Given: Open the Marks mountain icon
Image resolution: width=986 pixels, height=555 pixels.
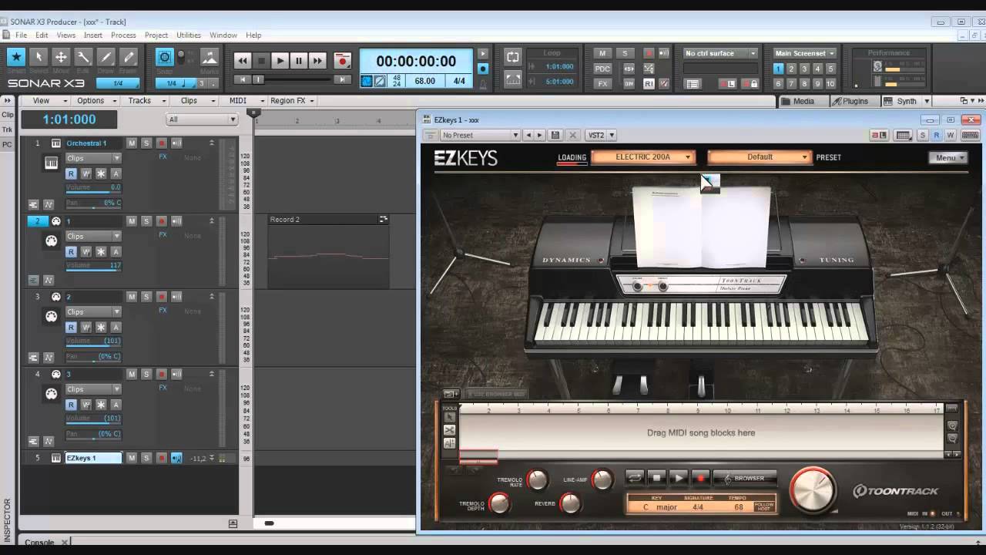Looking at the screenshot, I should click(209, 57).
